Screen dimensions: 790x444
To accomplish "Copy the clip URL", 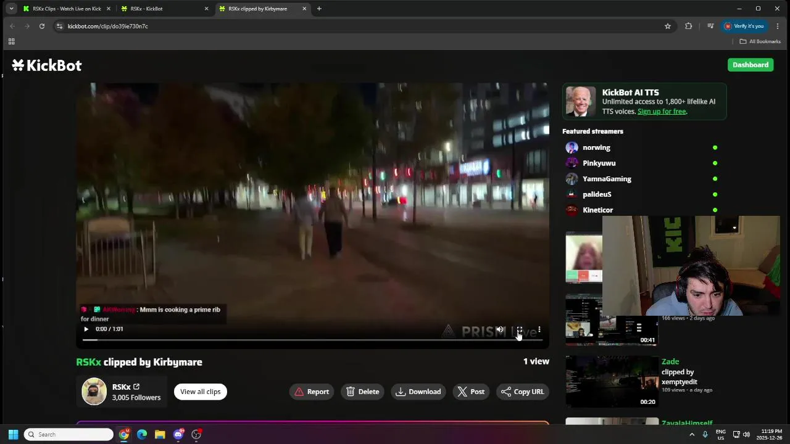I will tap(523, 392).
